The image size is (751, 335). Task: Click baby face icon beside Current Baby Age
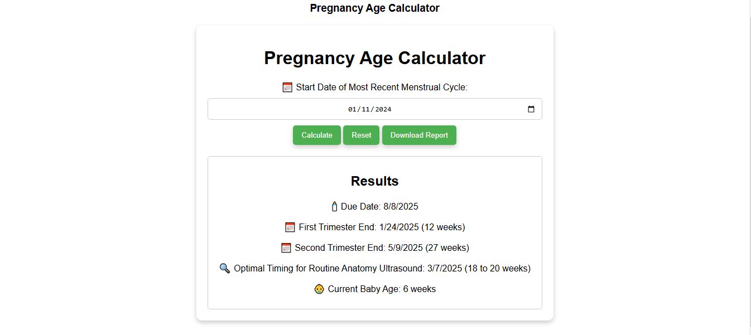[319, 289]
